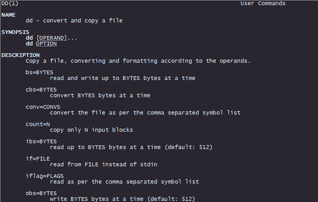Click the "convert and copy a file" line
This screenshot has width=318, height=202.
pyautogui.click(x=74, y=21)
